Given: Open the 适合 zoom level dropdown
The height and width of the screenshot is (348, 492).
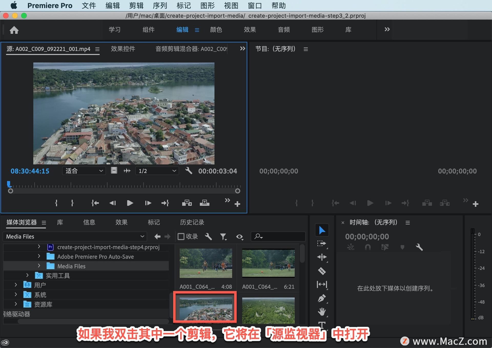Looking at the screenshot, I should click(x=84, y=171).
